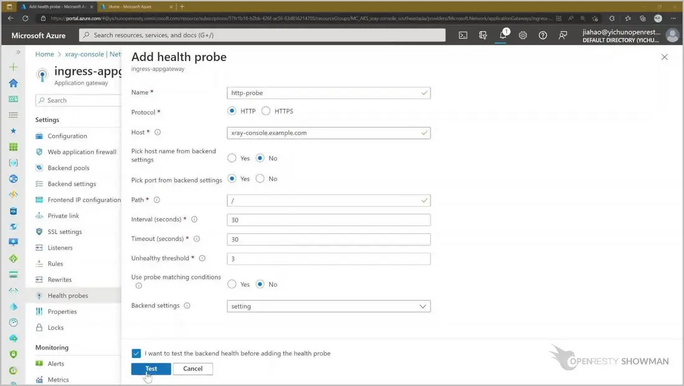Open the Backend settings dropdown

[x=328, y=306]
